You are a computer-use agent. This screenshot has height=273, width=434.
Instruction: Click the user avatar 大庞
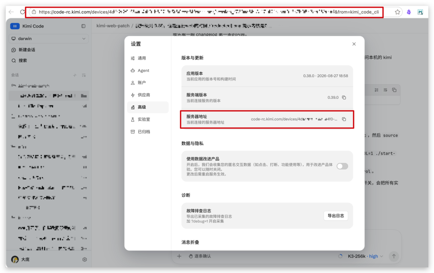pos(15,259)
